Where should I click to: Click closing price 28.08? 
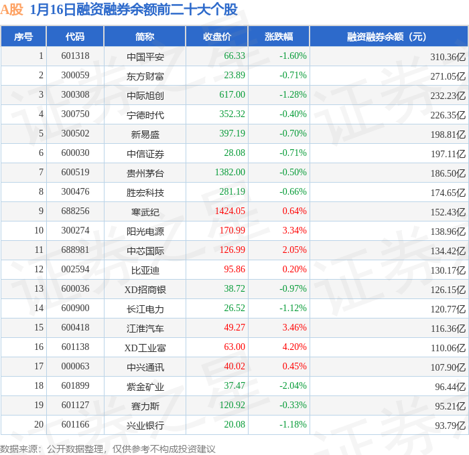click(234, 153)
